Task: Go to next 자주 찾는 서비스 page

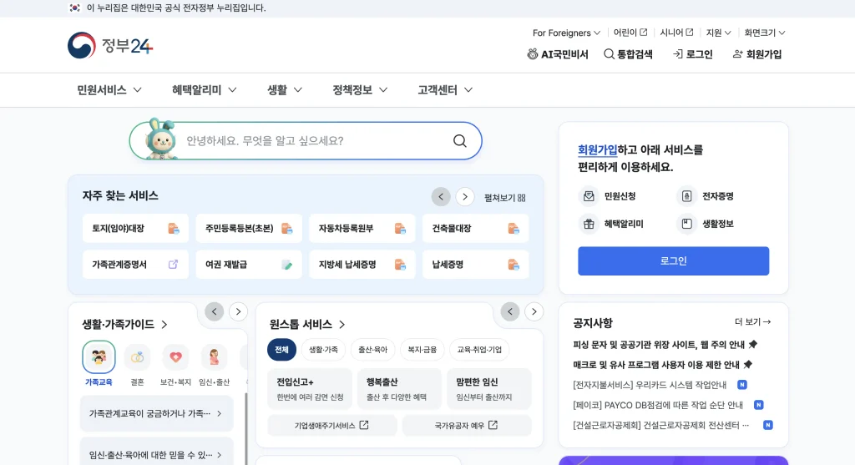Action: click(464, 197)
